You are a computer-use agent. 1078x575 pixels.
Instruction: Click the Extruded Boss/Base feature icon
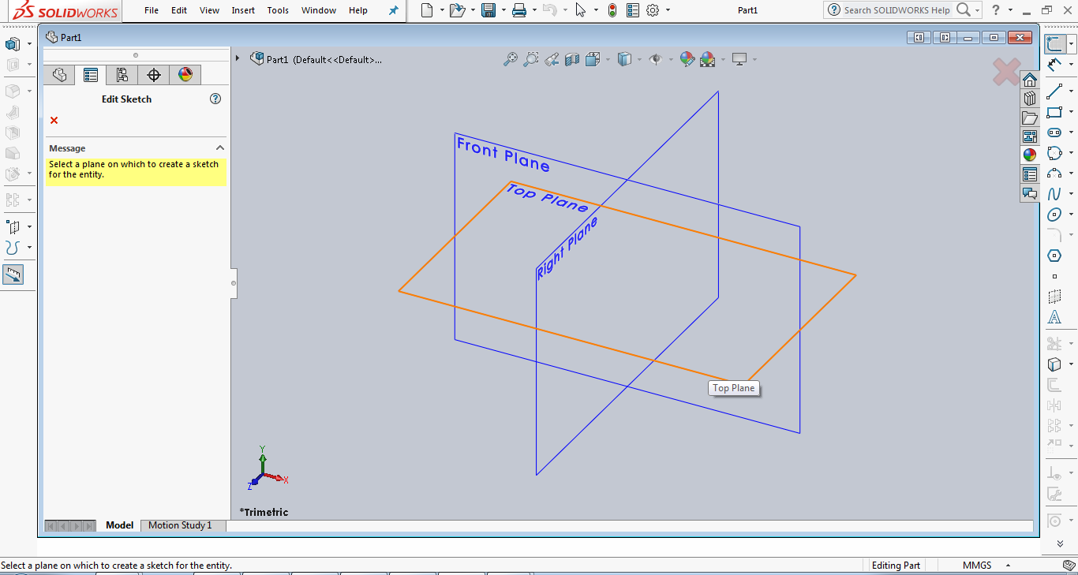click(x=12, y=44)
